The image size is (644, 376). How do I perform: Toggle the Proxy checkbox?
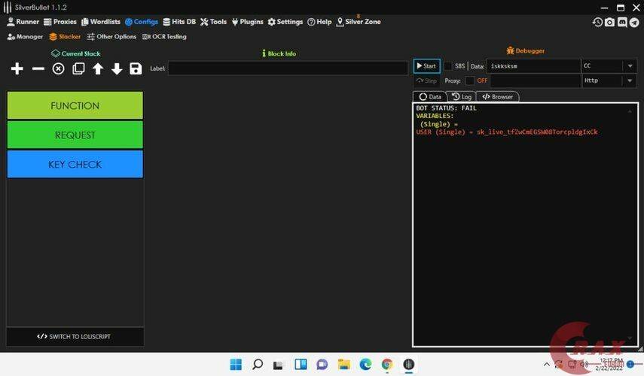(470, 80)
